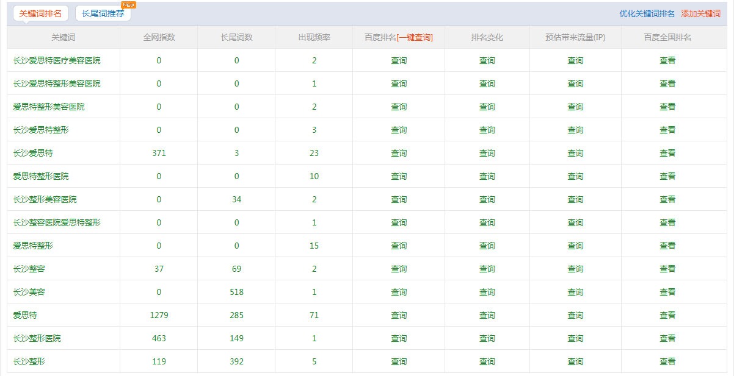734x376 pixels.
Task: Click the 添加关键词 link
Action: [x=700, y=13]
